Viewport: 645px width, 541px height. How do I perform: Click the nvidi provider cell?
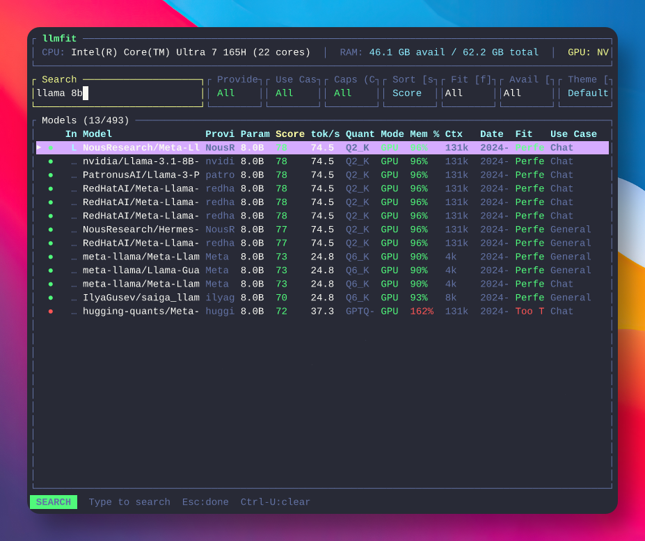[x=220, y=161]
